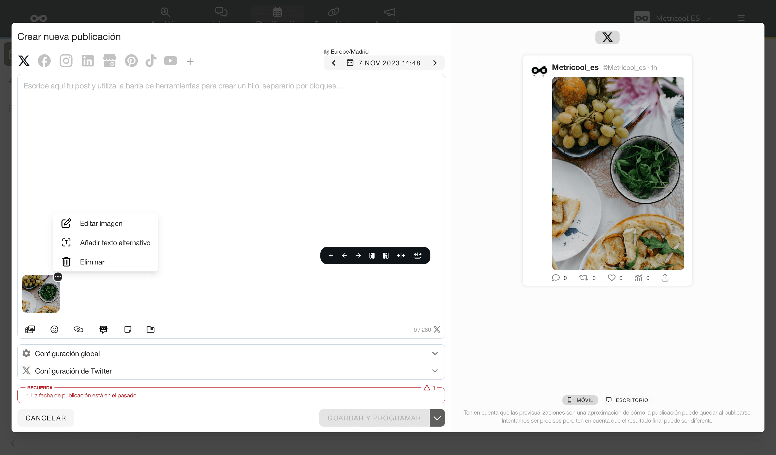Switch preview to Escritorio view
Screen dimensions: 776x455
pyautogui.click(x=627, y=400)
